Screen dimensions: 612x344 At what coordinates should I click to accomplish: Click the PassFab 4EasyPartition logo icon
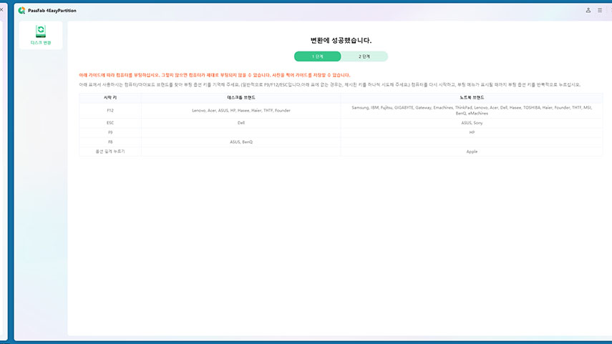pos(22,11)
